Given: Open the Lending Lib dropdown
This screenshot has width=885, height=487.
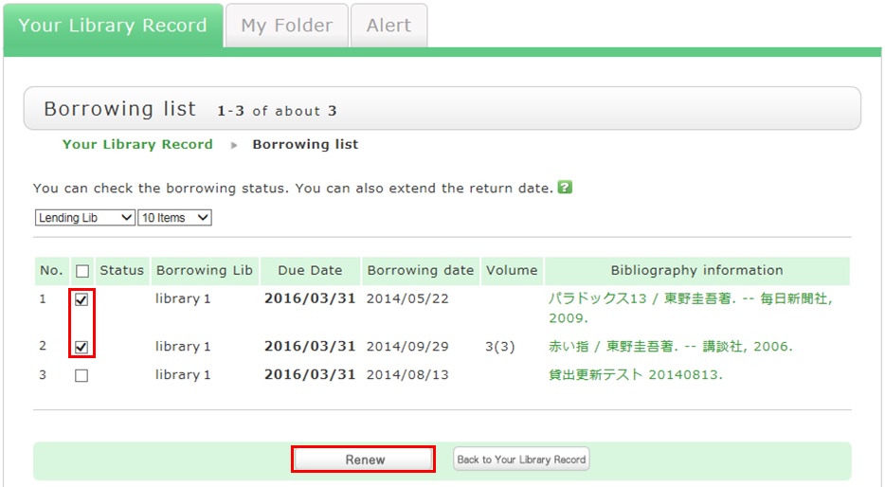Looking at the screenshot, I should (x=85, y=218).
